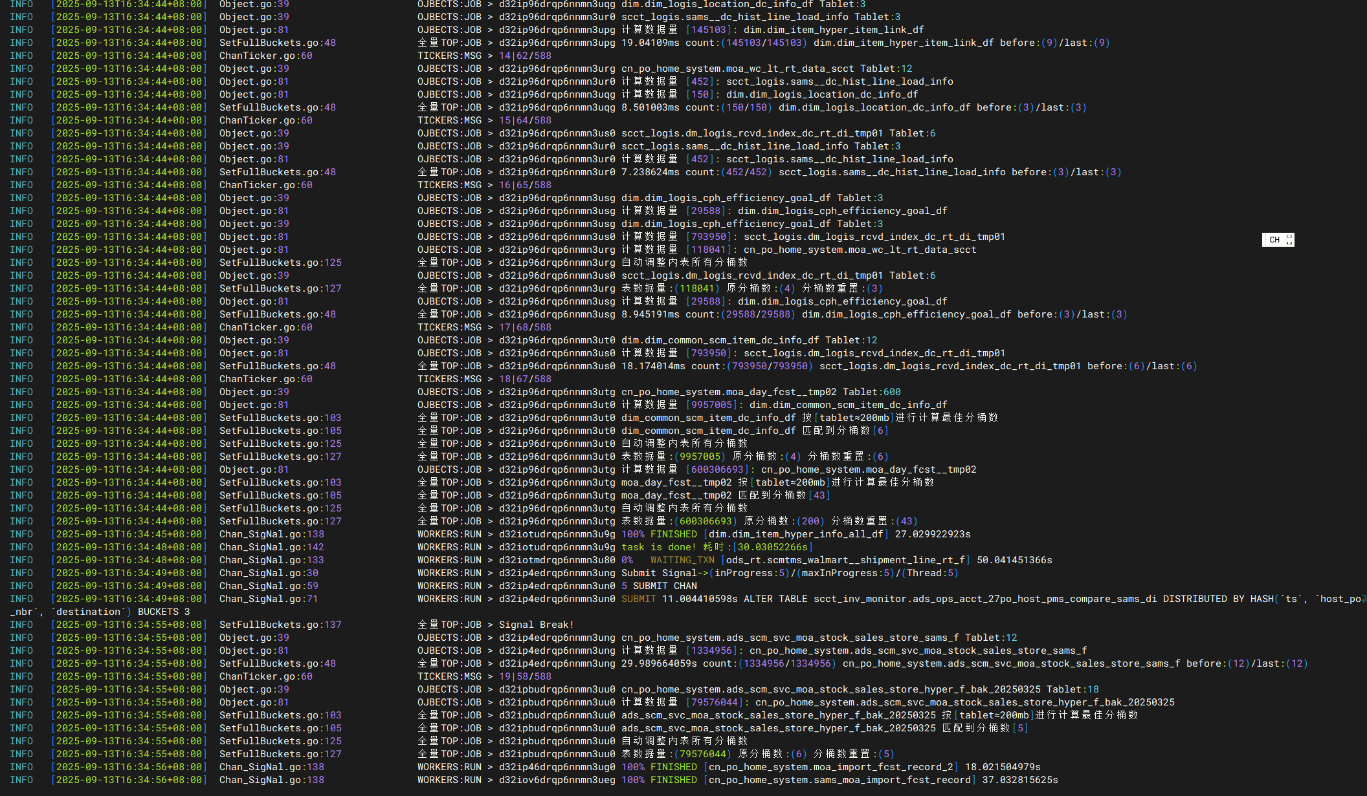Image resolution: width=1367 pixels, height=796 pixels.
Task: Click the CH language bar indicator
Action: [1274, 240]
